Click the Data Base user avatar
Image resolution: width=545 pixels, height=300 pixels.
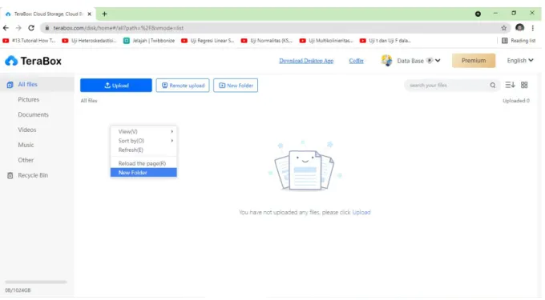click(x=386, y=61)
